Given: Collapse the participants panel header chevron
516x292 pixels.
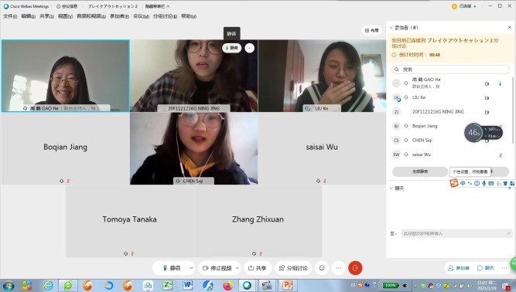Looking at the screenshot, I should point(391,28).
